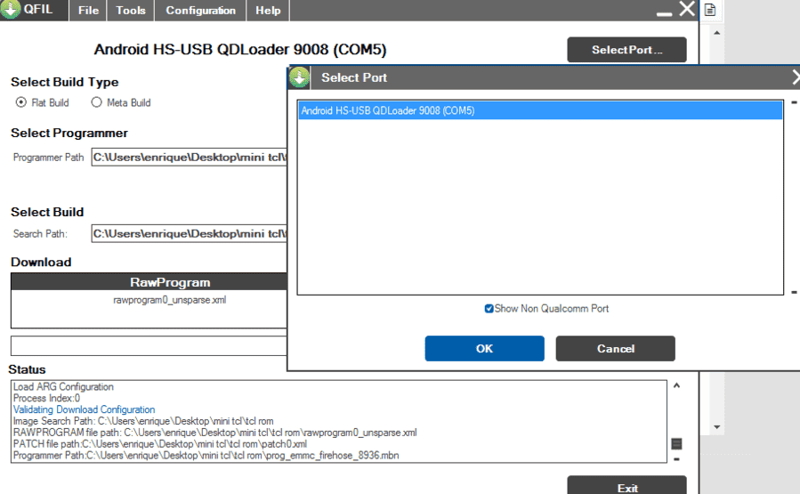
Task: Click the QFIL green download logo icon
Action: tap(10, 9)
